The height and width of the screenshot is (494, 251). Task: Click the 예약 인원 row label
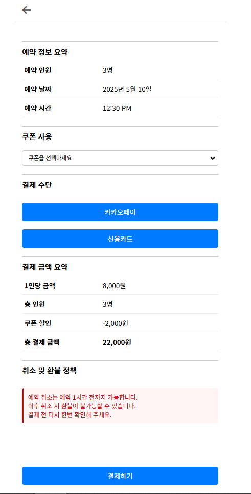click(x=38, y=71)
